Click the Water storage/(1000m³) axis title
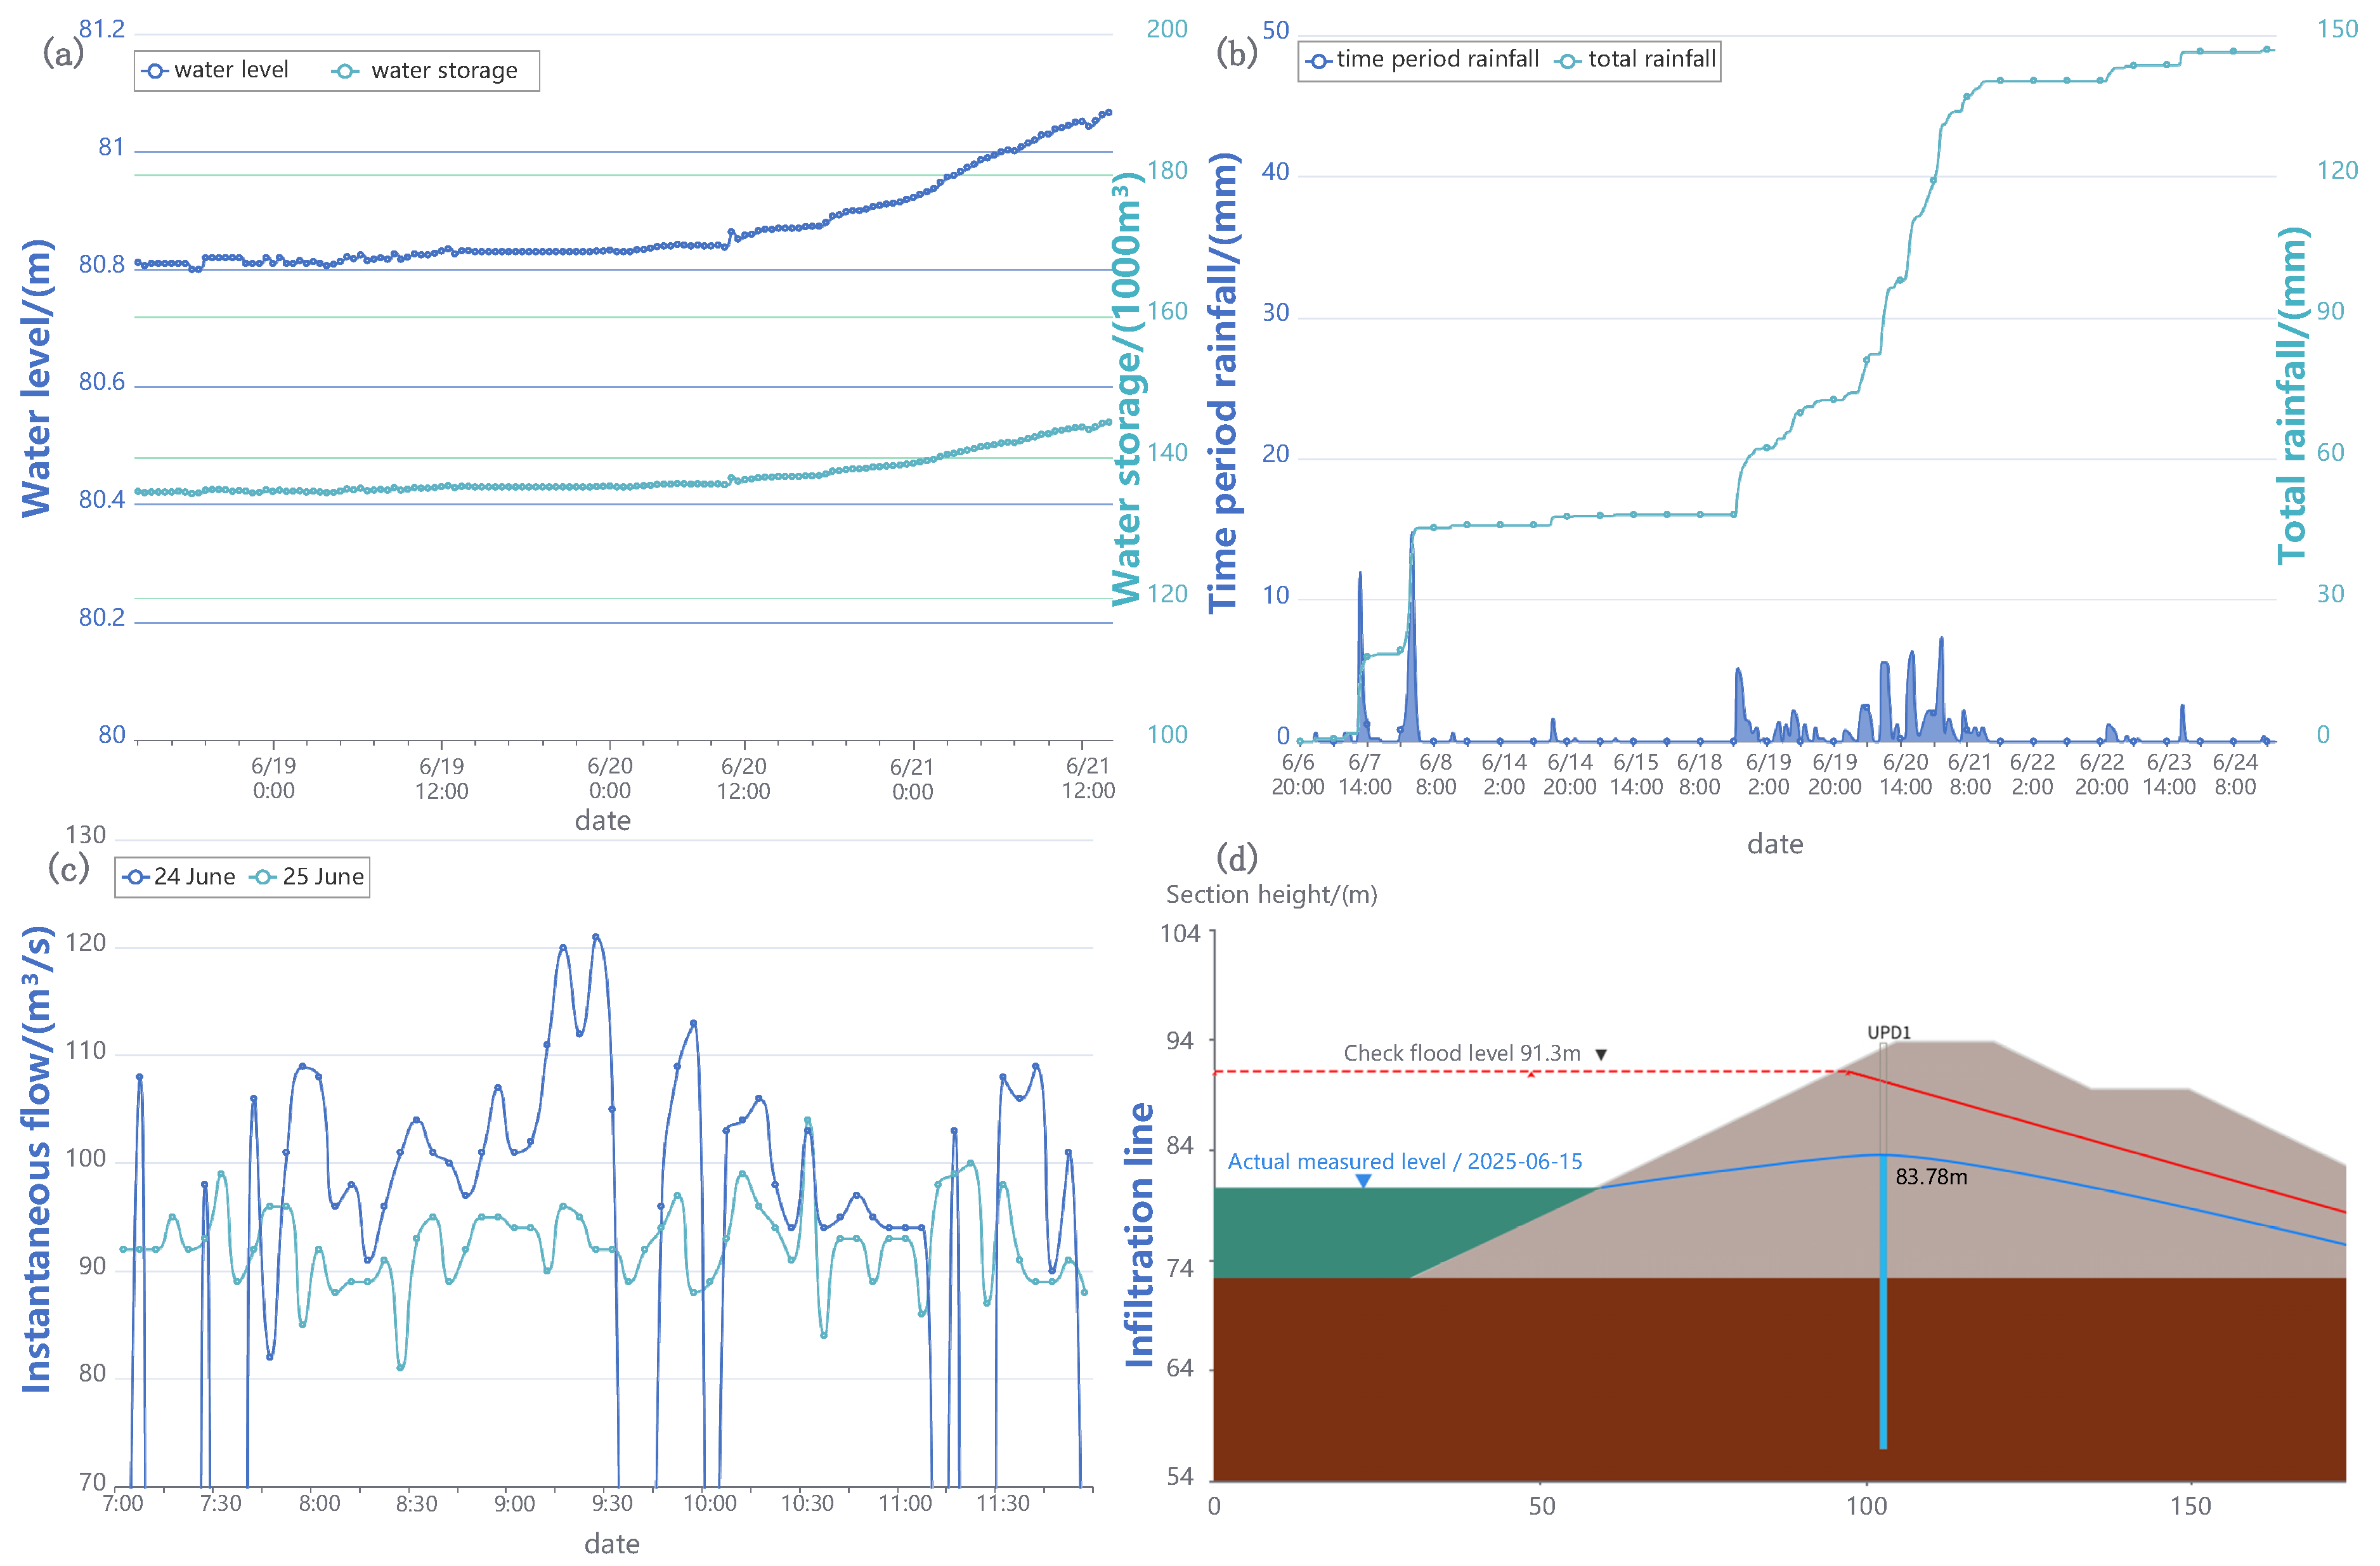This screenshot has height=1566, width=2380. pos(1127,389)
